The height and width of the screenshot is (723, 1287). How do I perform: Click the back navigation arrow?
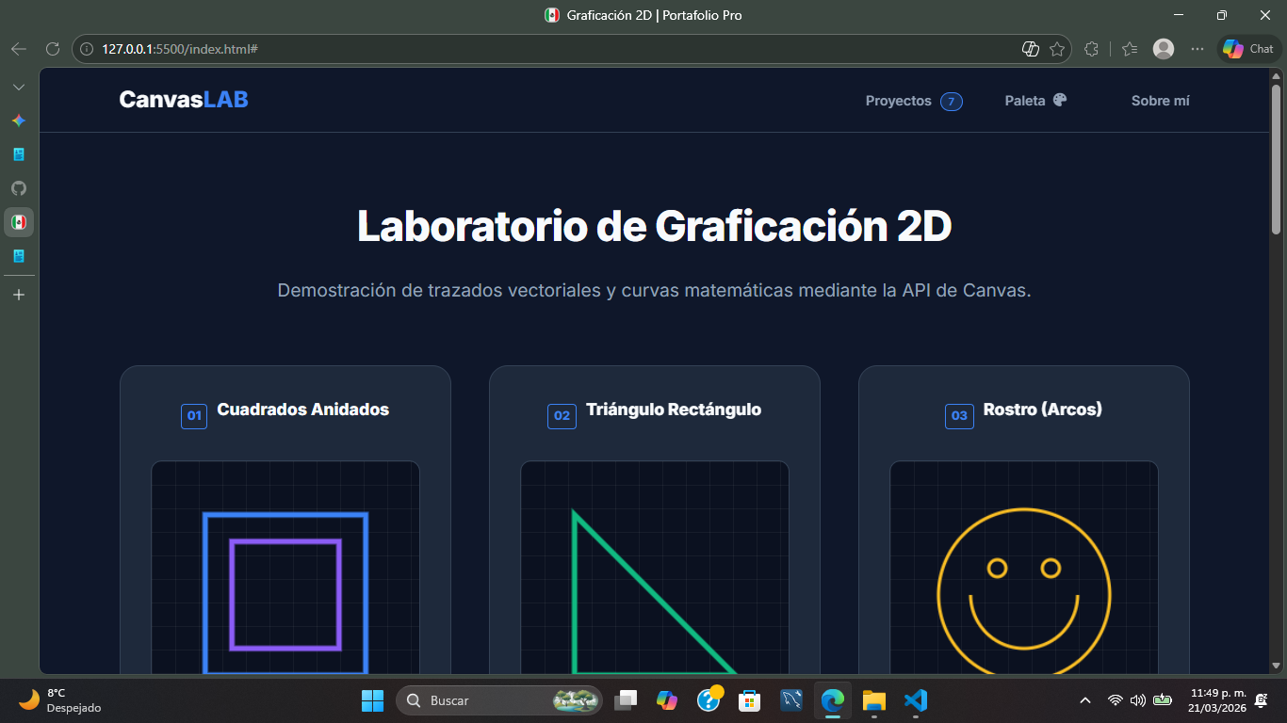[x=19, y=48]
